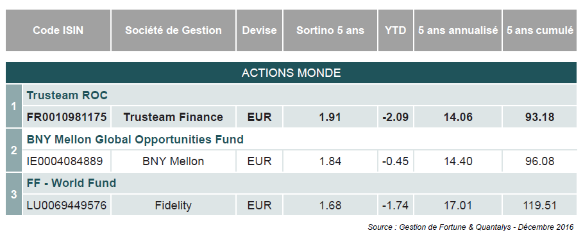Click the 119.51 cumulative value

coord(540,206)
